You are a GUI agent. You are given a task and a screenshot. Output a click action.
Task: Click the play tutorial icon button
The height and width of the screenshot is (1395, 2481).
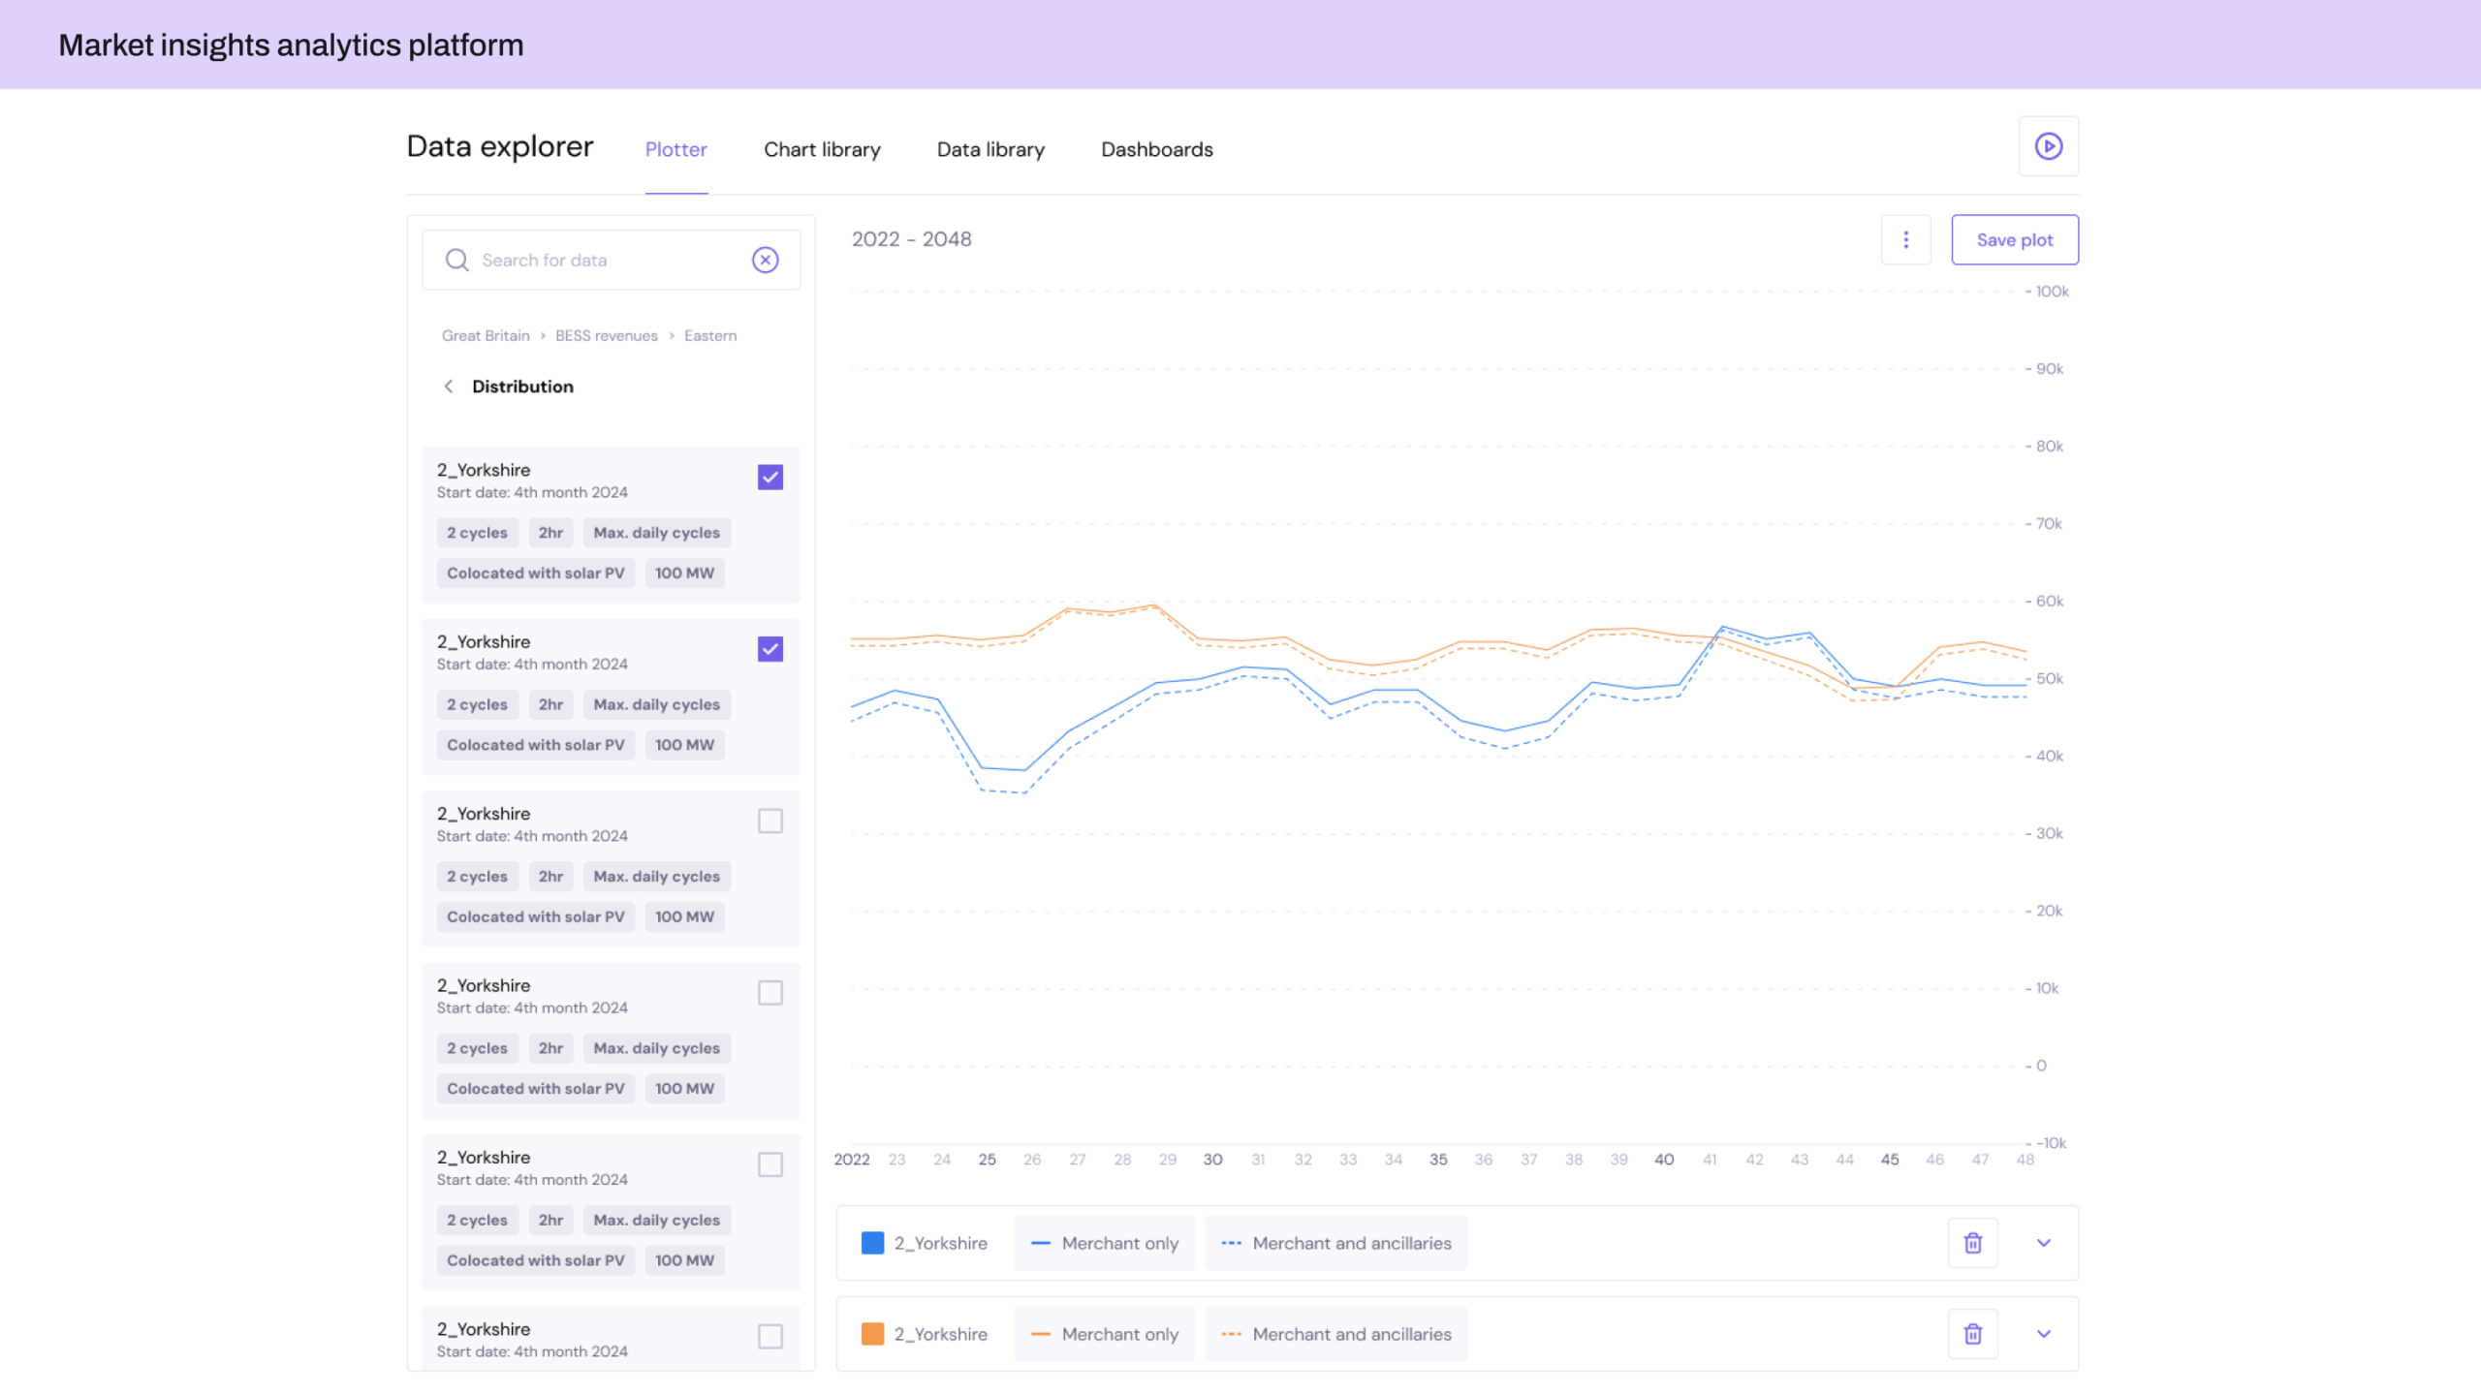2048,146
